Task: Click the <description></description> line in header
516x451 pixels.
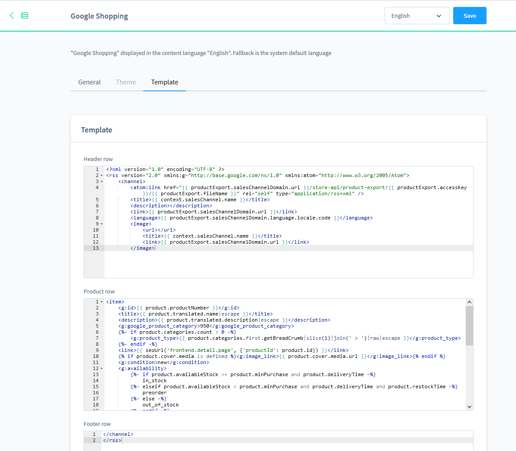Action: (171, 206)
